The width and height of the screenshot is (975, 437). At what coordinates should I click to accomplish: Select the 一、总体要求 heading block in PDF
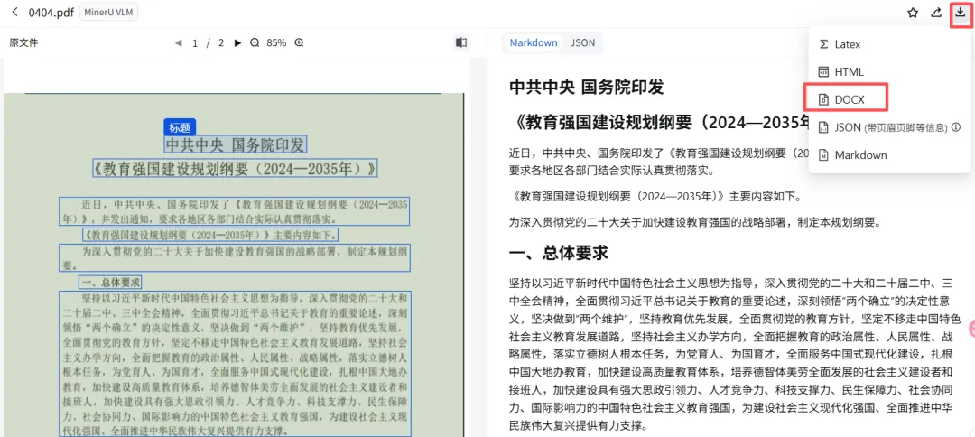coord(110,283)
